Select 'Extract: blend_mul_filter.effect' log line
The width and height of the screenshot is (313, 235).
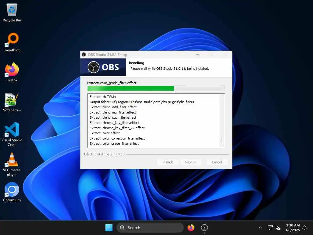(x=113, y=112)
